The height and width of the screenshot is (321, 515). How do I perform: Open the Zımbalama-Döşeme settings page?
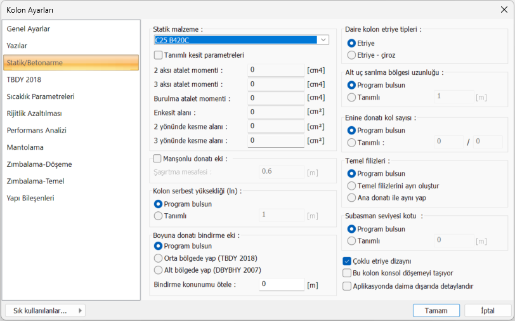point(39,164)
